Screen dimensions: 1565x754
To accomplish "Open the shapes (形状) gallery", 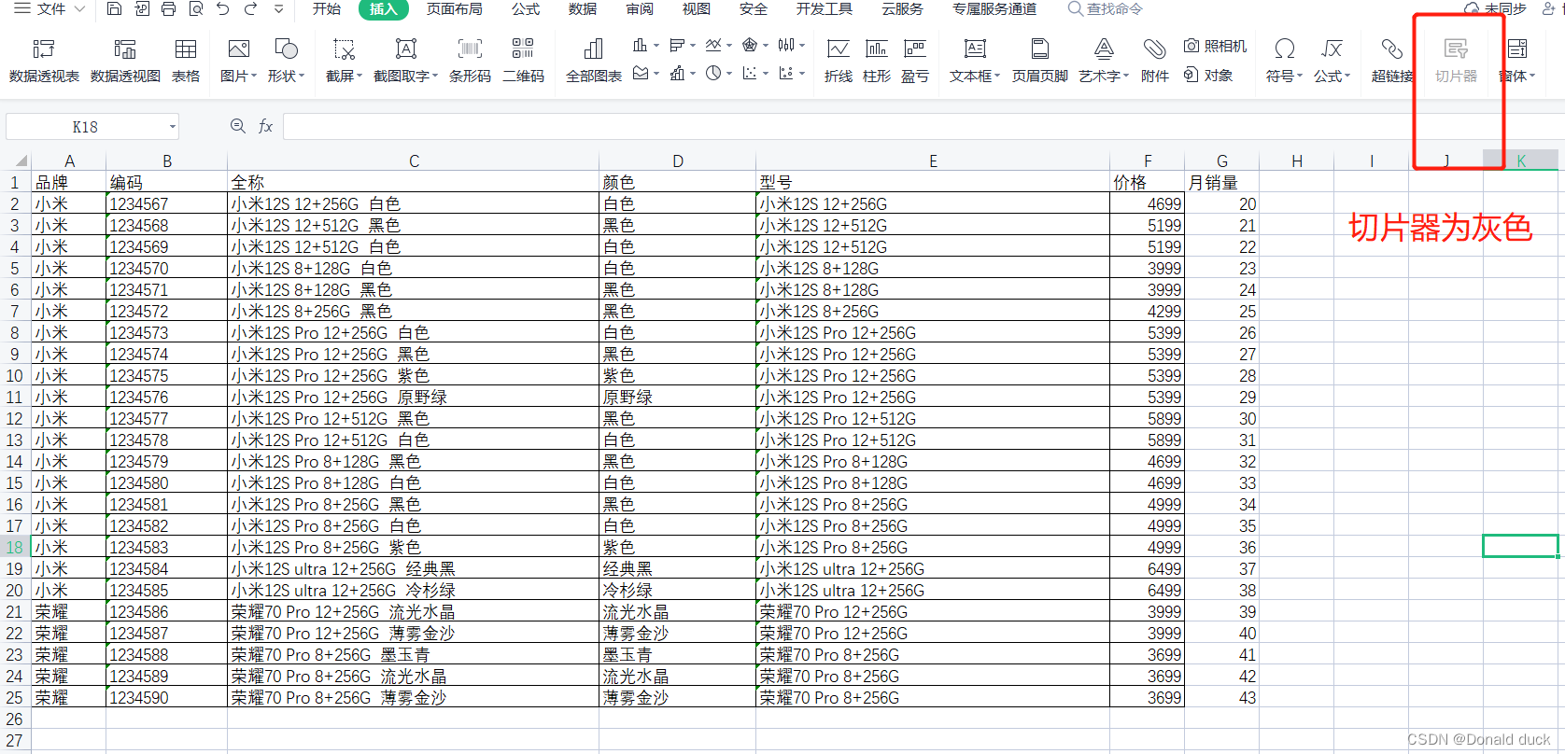I will pyautogui.click(x=286, y=61).
